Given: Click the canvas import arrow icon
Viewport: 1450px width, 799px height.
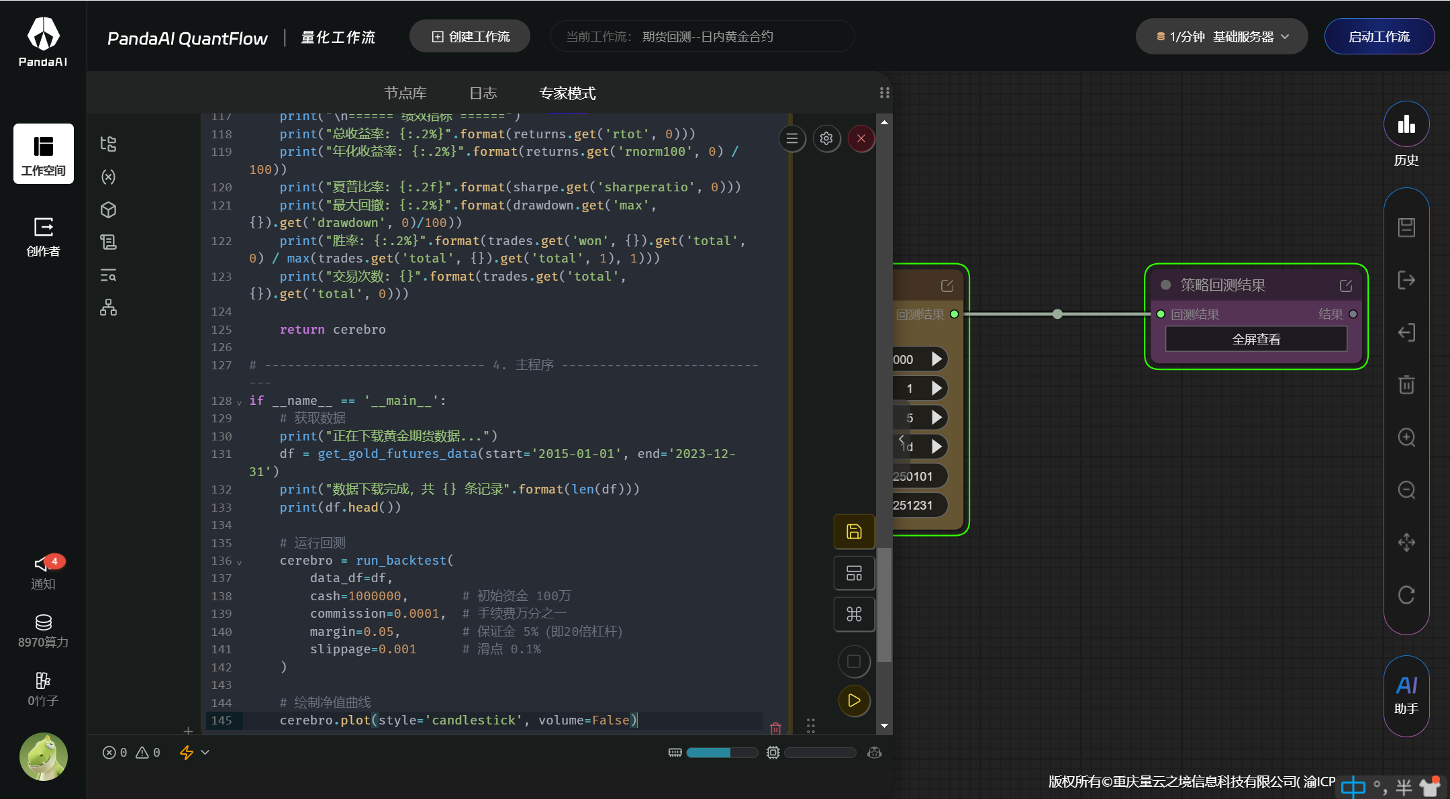Looking at the screenshot, I should point(1406,332).
